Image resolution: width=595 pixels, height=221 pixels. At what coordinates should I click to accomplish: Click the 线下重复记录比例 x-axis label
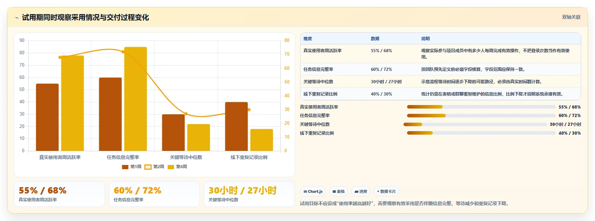[x=249, y=157]
